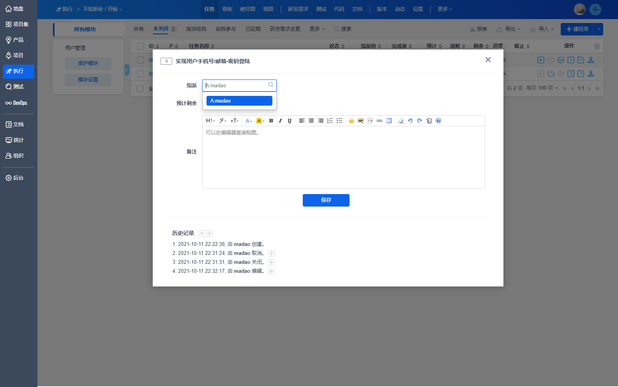The height and width of the screenshot is (387, 618).
Task: Expand all history record details
Action: coord(210,233)
